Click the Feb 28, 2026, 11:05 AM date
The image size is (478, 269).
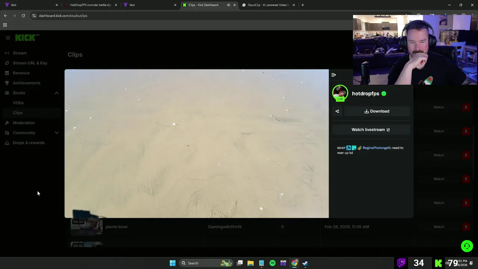[x=347, y=227]
